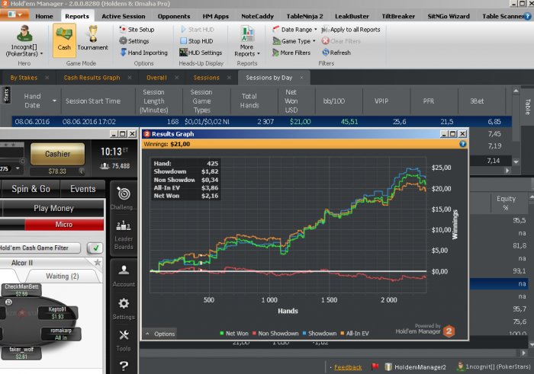Open Leader Boards in PokerStars sidebar
534x374 pixels.
coord(124,235)
